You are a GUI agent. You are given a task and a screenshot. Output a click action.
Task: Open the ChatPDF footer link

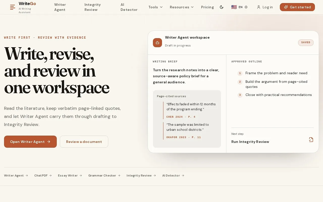point(43,175)
